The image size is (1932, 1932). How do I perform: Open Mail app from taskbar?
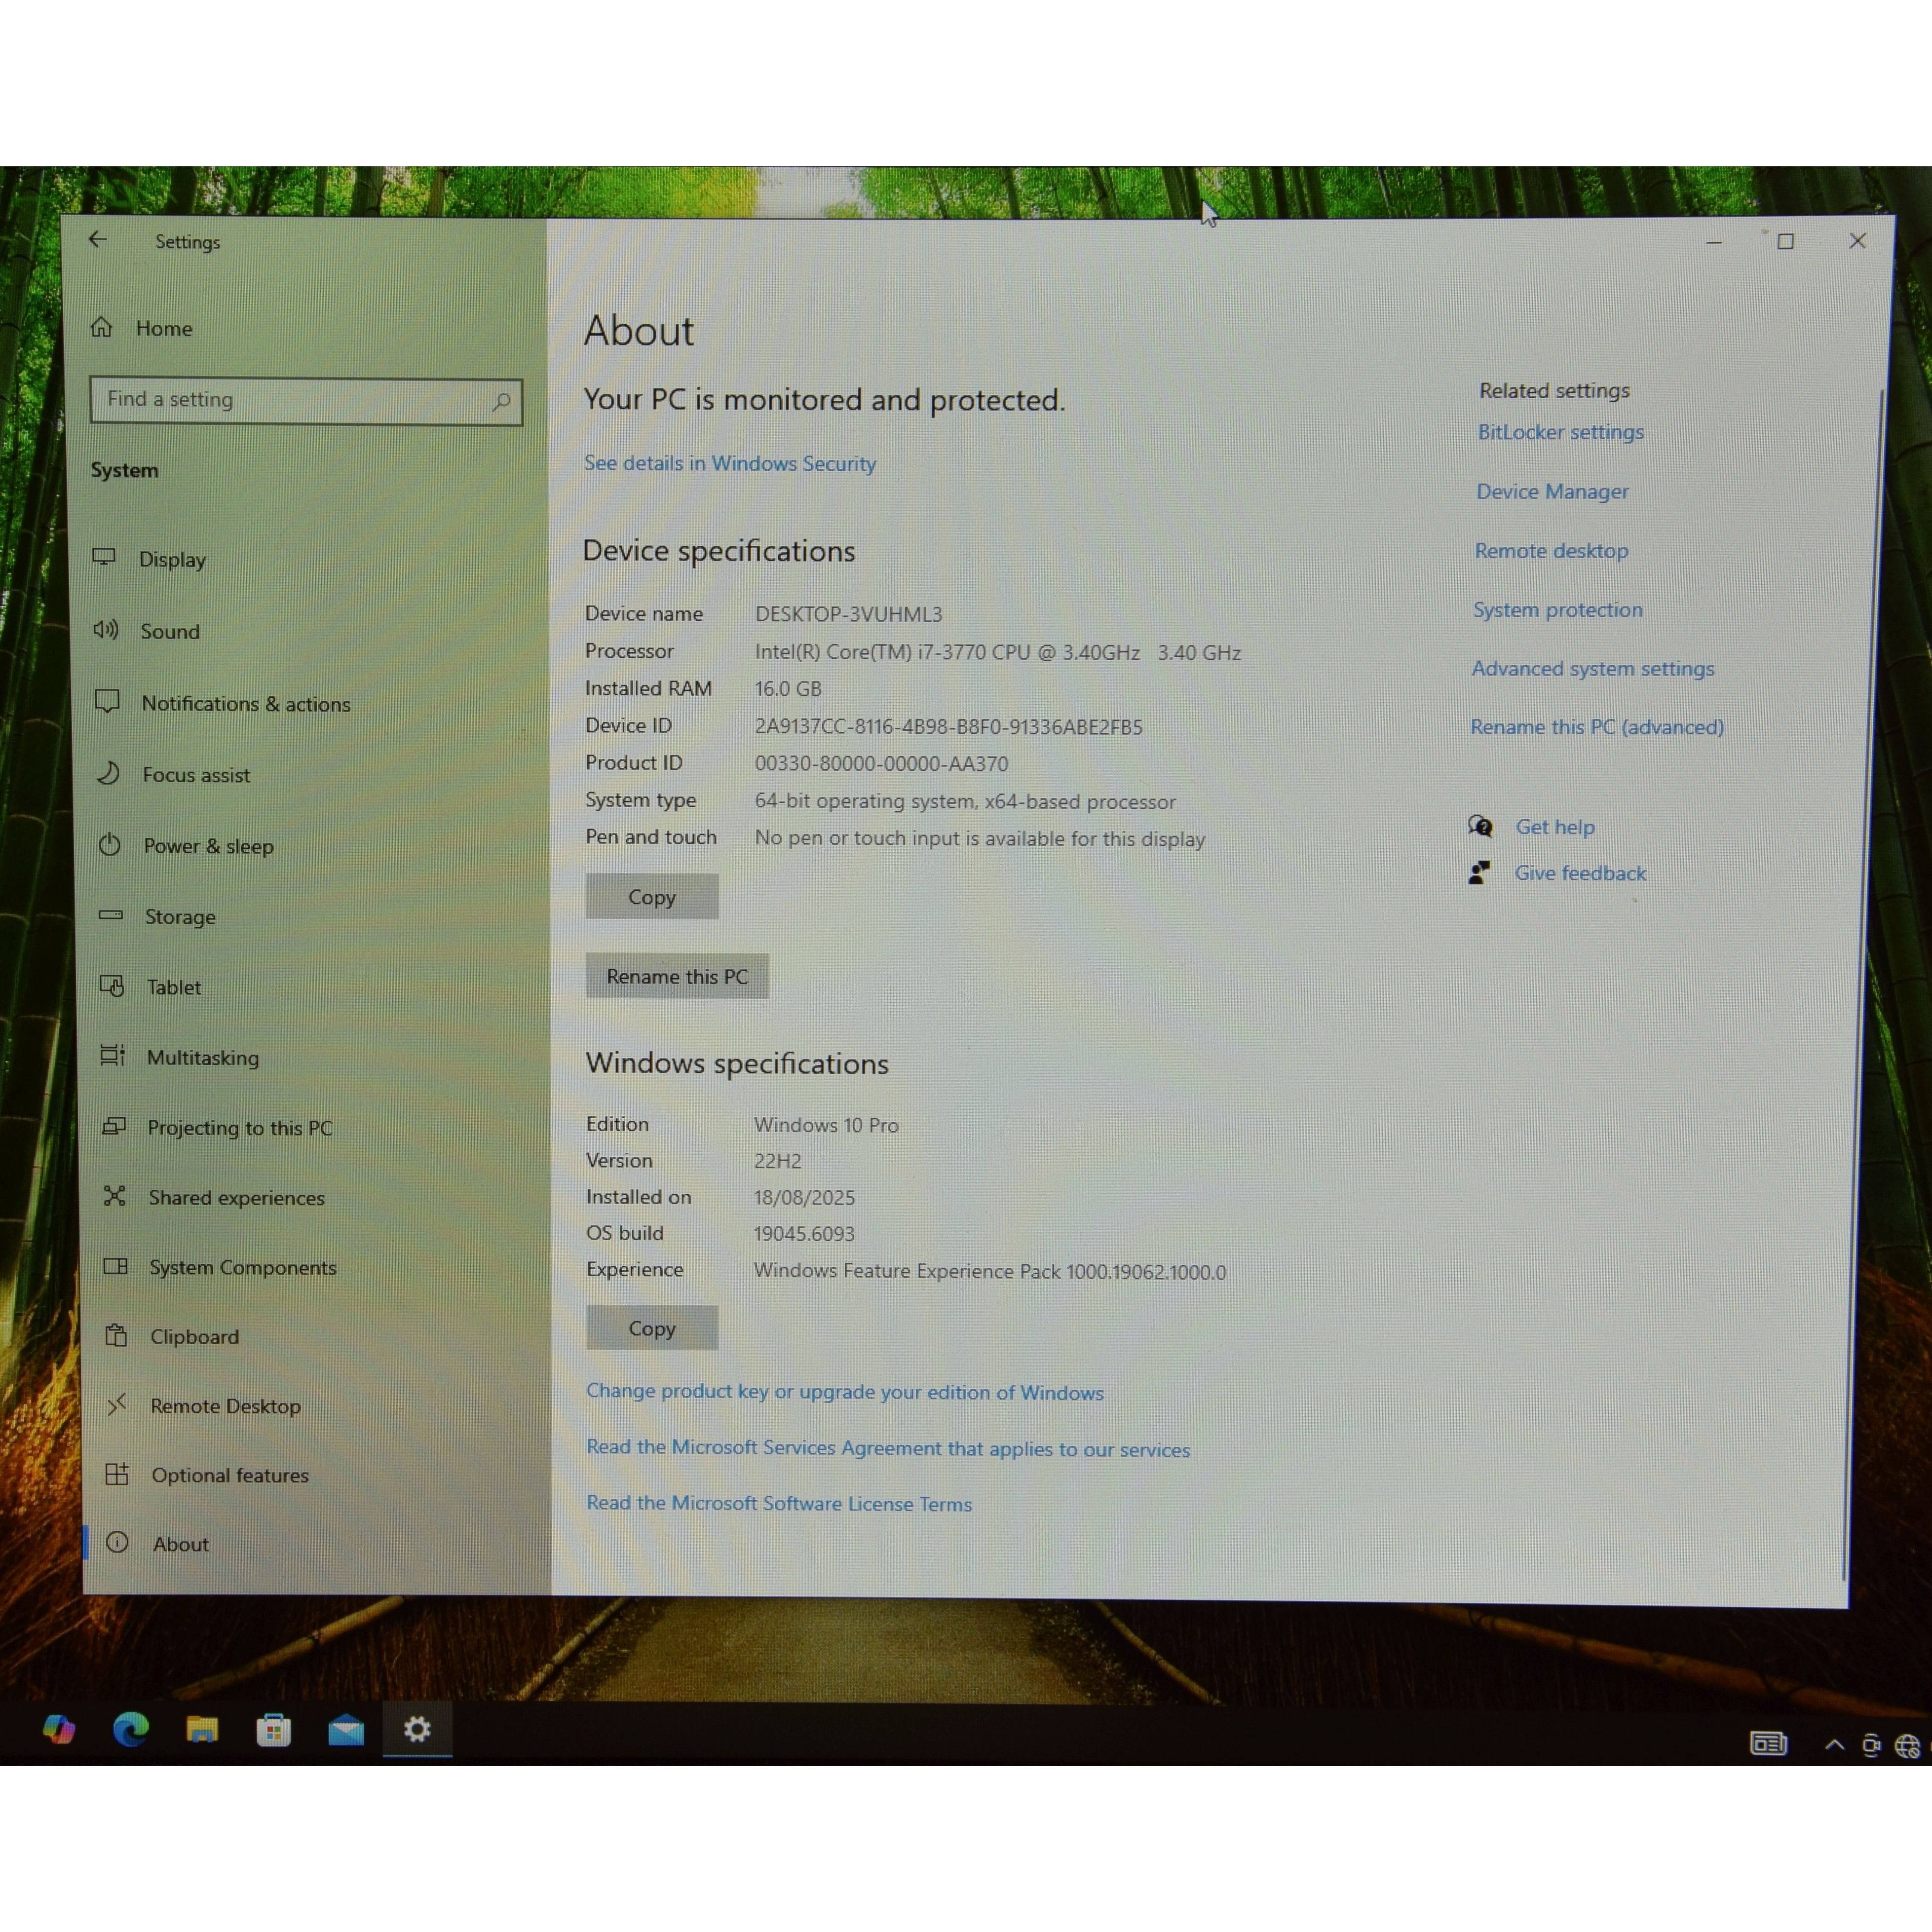(x=346, y=1730)
